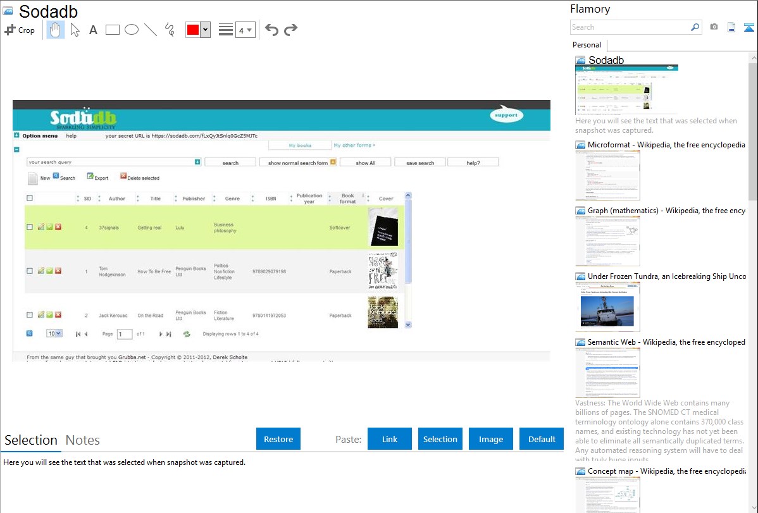758x513 pixels.
Task: Click the edit pencil icon in Jack Kerouac row
Action: (x=41, y=315)
